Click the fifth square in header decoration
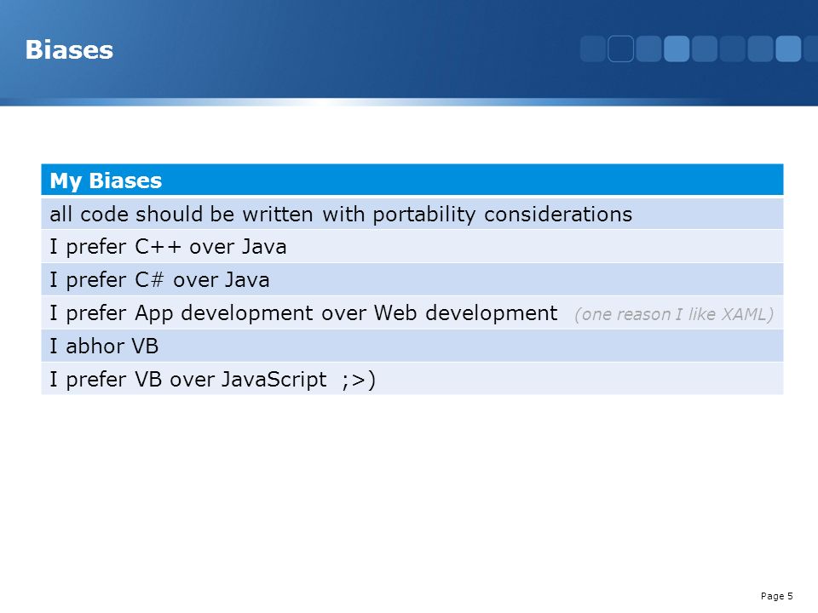 coord(705,49)
